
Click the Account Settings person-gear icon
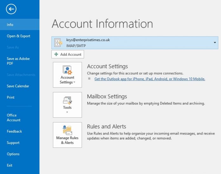click(x=67, y=70)
